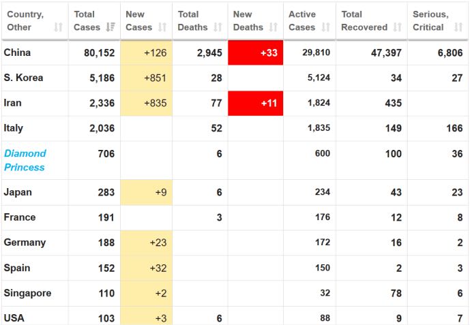Viewport: 470px width, 325px height.
Task: Click Italy's active cases 1,835
Action: [x=319, y=128]
